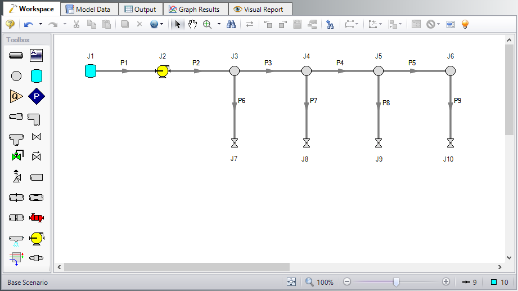Select the Pipe drawing tool in Toolbox

(x=16, y=55)
